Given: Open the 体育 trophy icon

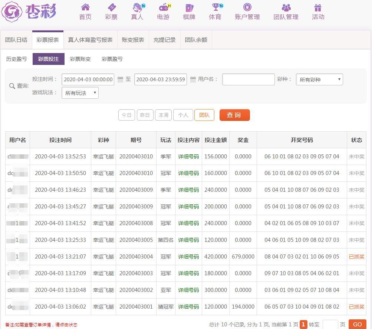Looking at the screenshot, I should (215, 7).
